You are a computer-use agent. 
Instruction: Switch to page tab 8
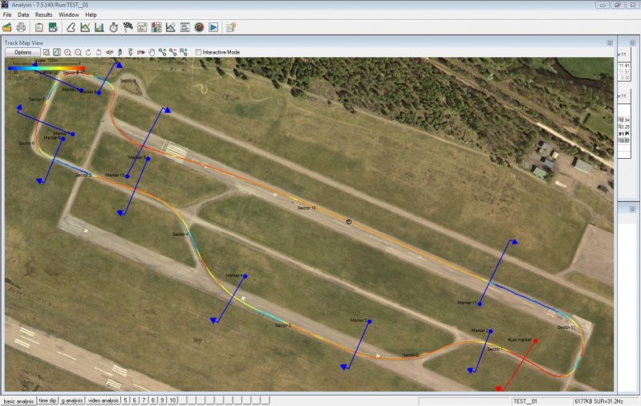pos(153,400)
